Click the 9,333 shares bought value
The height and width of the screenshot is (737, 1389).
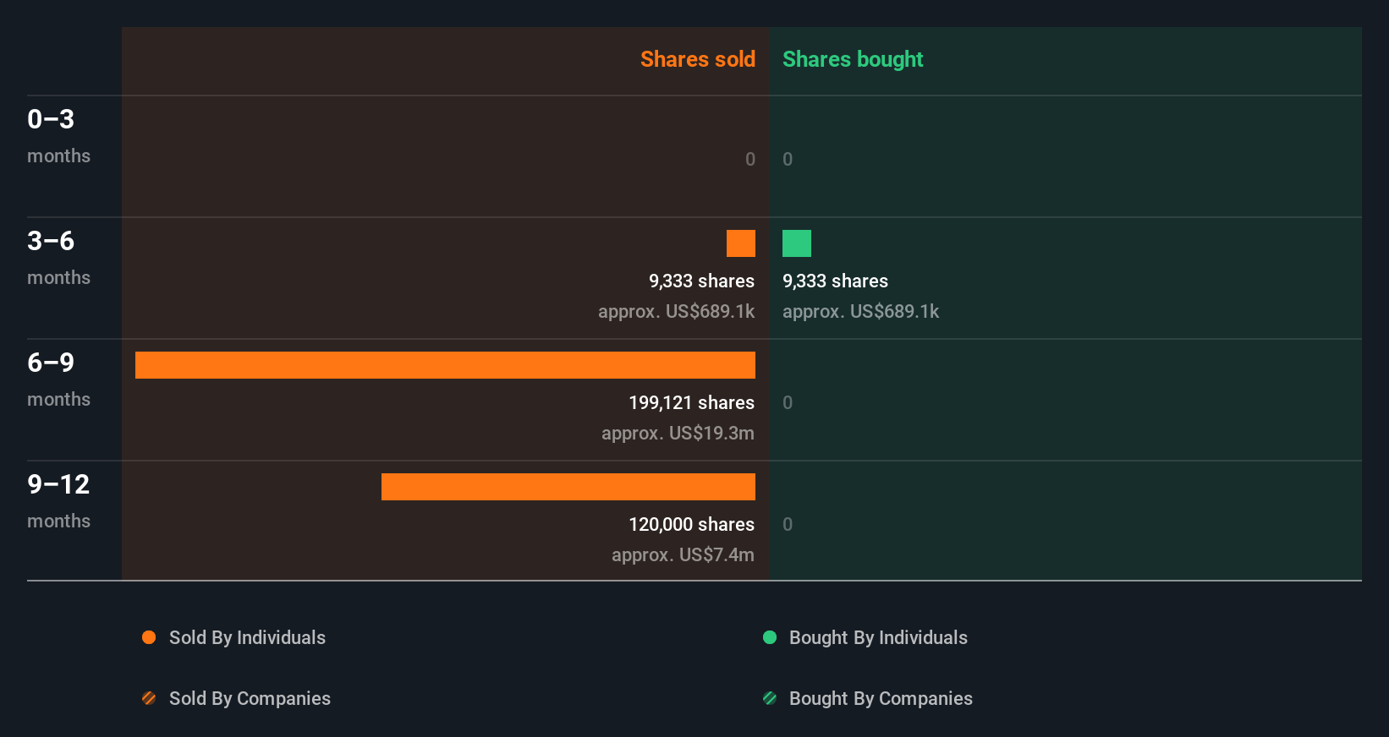coord(835,281)
